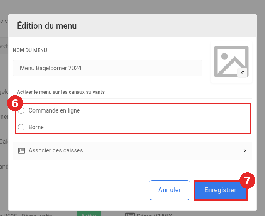Image resolution: width=265 pixels, height=216 pixels.
Task: Click the Borne label text
Action: click(36, 127)
